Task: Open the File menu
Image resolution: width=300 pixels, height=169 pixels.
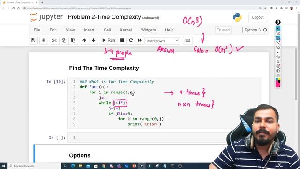Action: [37, 30]
